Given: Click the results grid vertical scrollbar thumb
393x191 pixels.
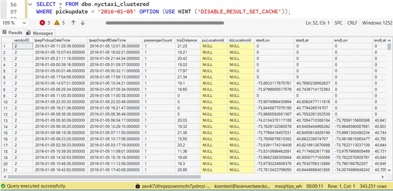Looking at the screenshot, I should [389, 47].
